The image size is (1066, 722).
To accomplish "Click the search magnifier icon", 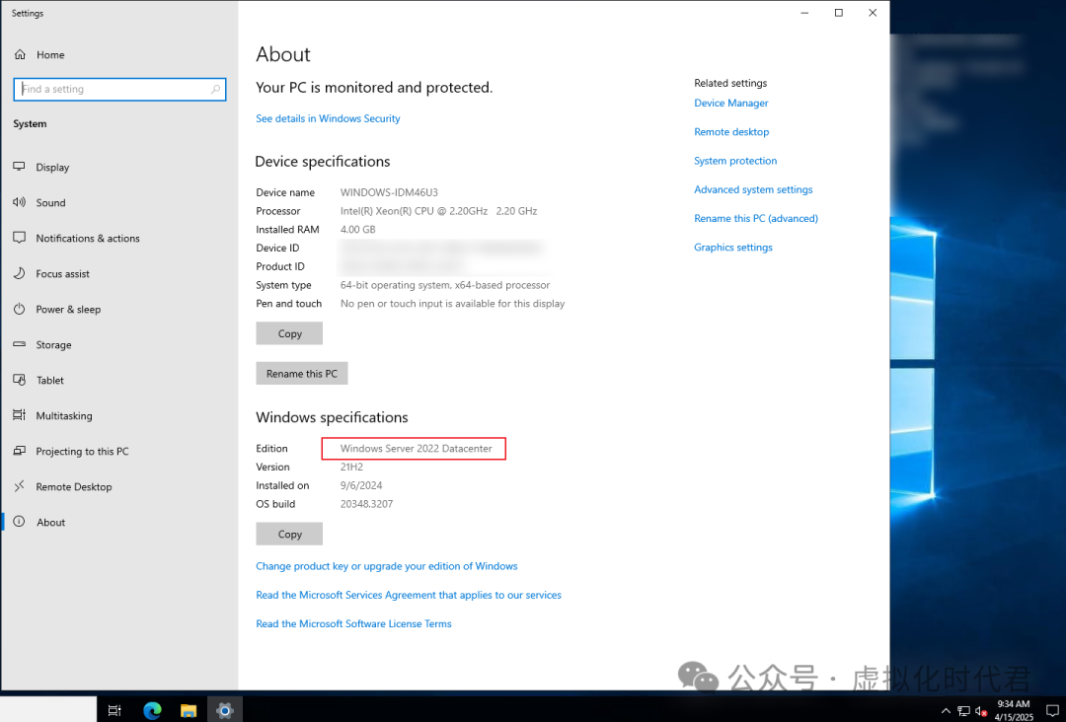I will [215, 89].
